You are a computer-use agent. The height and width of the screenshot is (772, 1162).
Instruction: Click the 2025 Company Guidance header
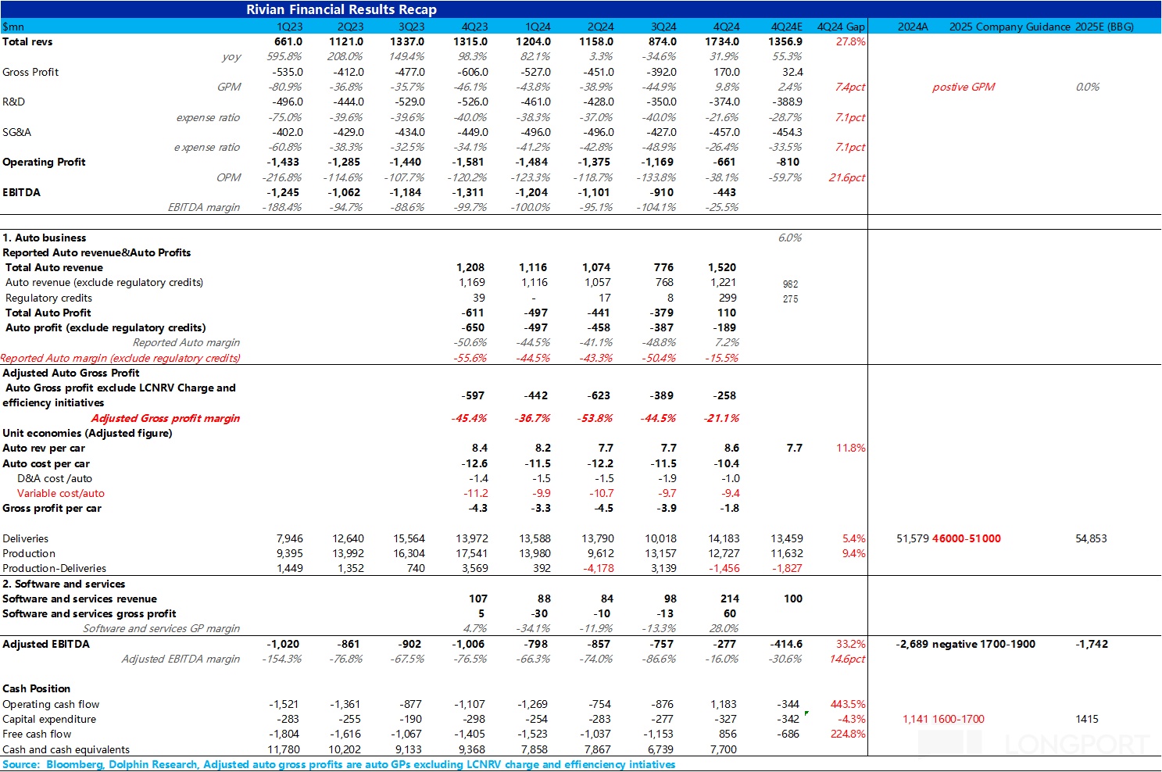tap(1010, 27)
